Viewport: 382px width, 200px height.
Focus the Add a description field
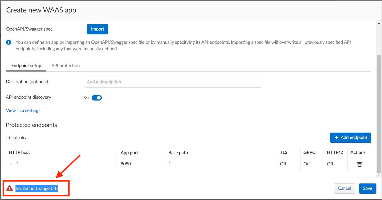pos(173,82)
